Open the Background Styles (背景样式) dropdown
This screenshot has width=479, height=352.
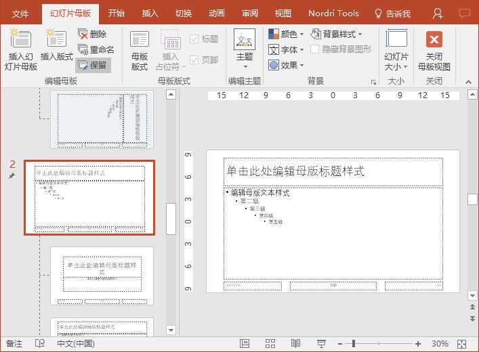[x=337, y=34]
